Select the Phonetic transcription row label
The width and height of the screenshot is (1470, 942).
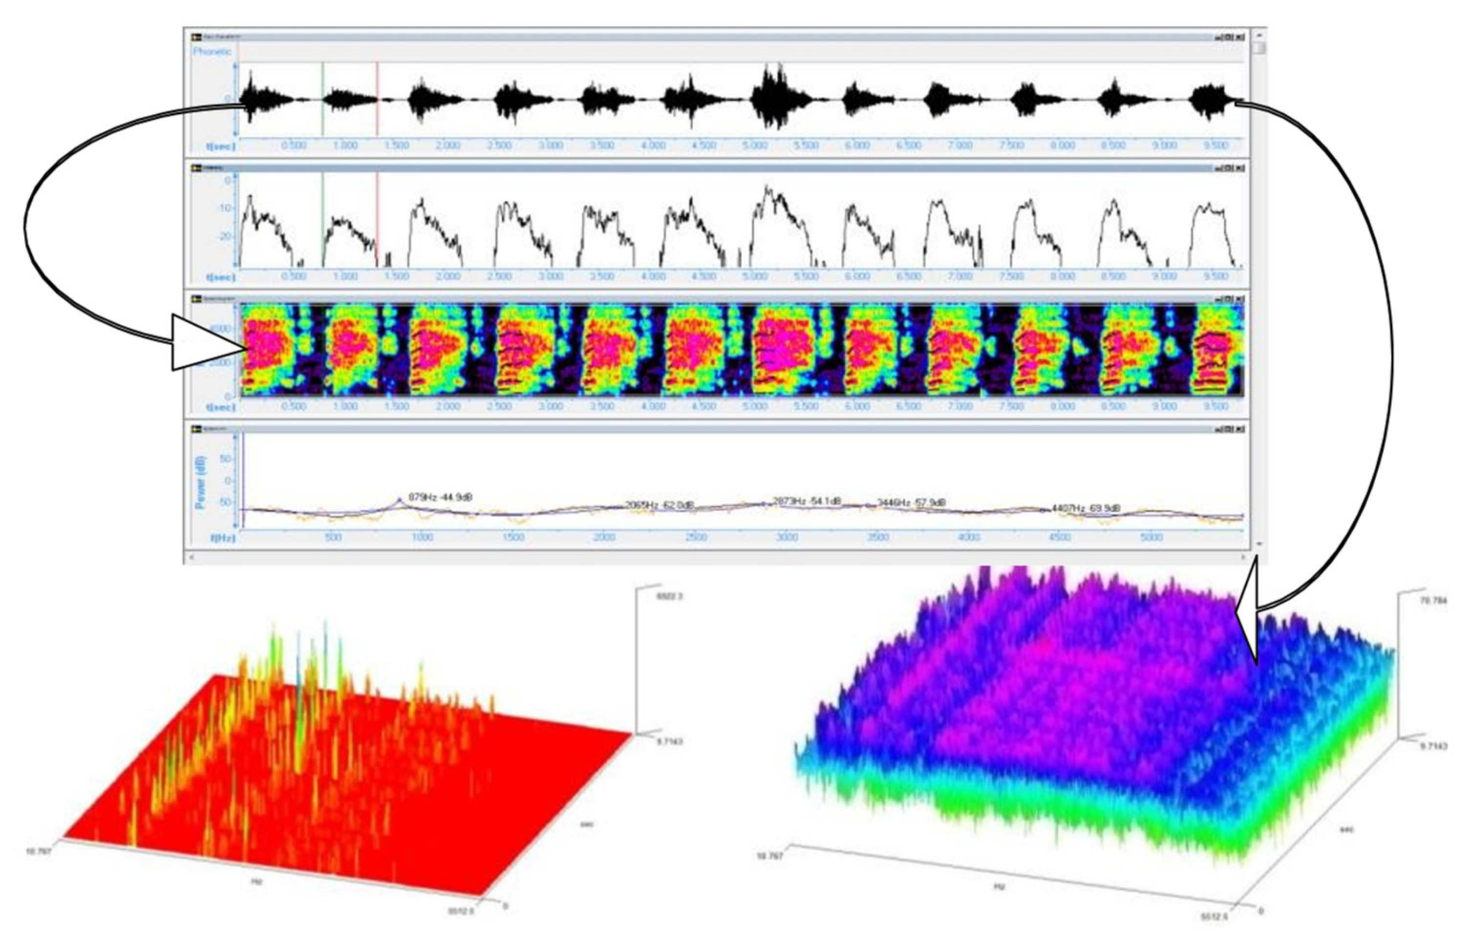213,52
